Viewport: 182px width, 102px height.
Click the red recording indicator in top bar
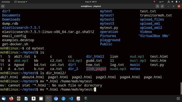point(154,2)
